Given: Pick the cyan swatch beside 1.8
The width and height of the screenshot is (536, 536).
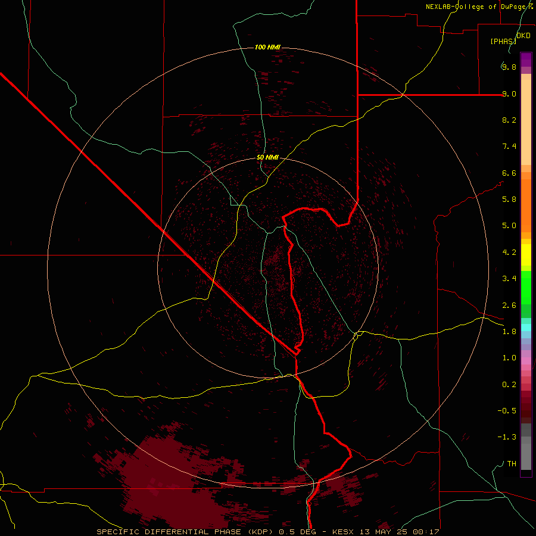Looking at the screenshot, I should [526, 328].
